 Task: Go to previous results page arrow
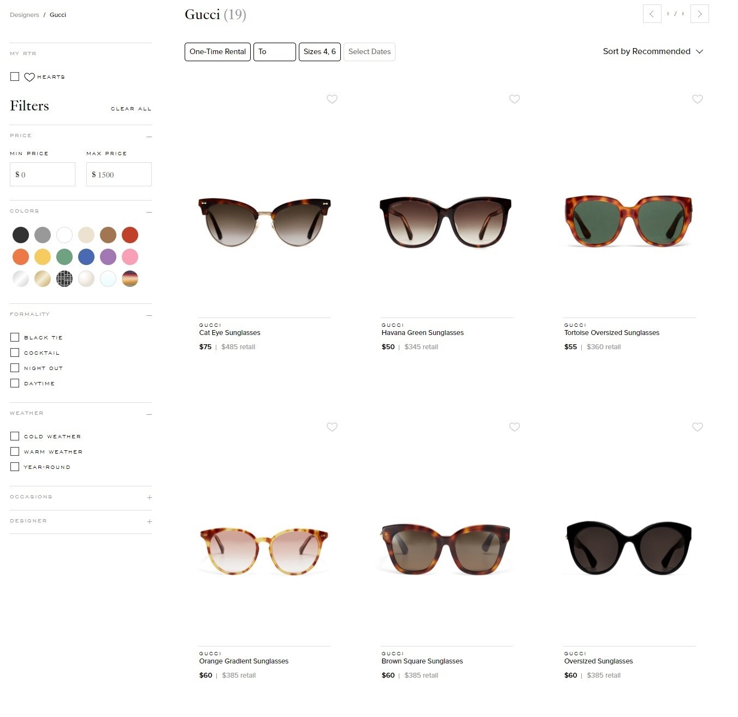click(652, 14)
